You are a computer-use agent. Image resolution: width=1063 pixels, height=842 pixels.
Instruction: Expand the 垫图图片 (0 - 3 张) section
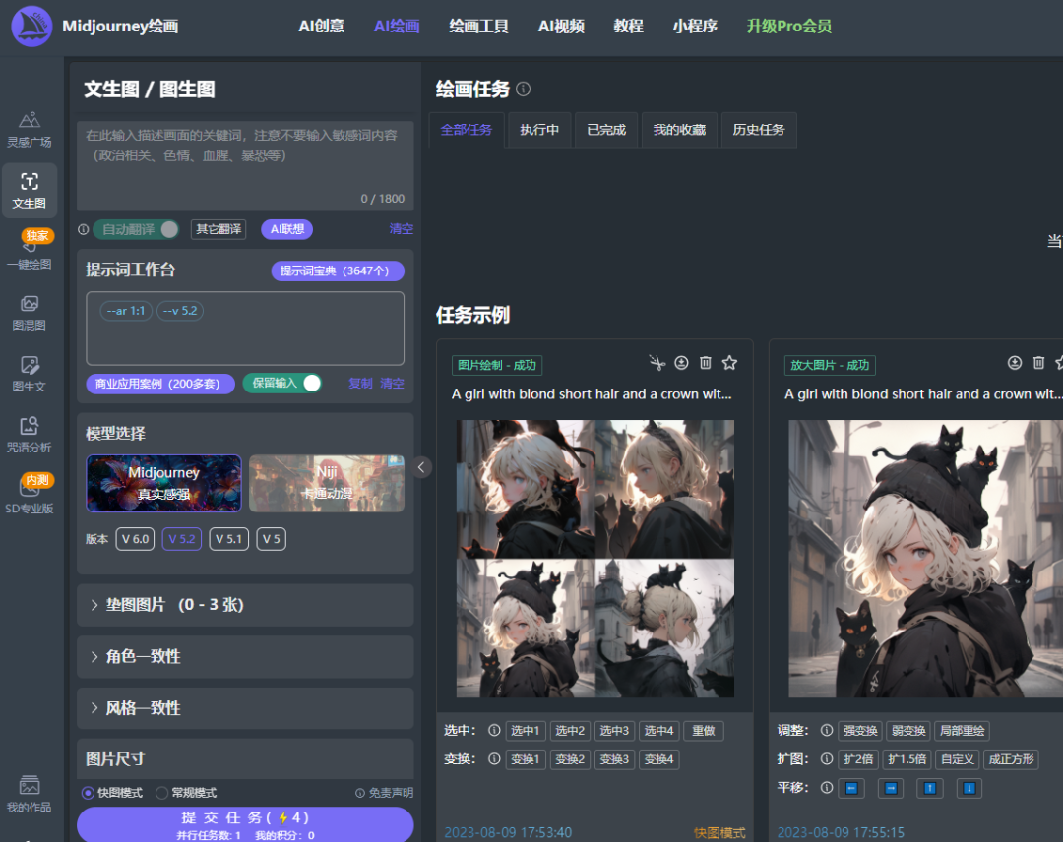(x=245, y=605)
